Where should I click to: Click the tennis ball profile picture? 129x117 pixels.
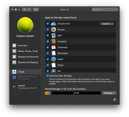[x=25, y=25]
